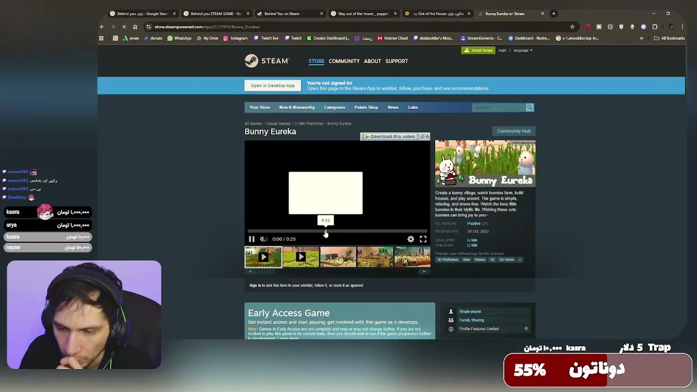Click developer Li Min link
The width and height of the screenshot is (697, 392).
tap(472, 240)
